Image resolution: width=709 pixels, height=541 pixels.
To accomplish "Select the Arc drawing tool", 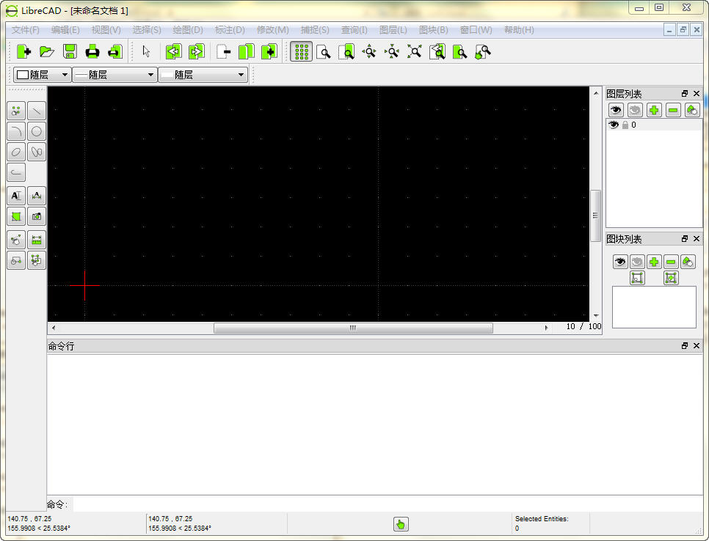I will click(16, 131).
